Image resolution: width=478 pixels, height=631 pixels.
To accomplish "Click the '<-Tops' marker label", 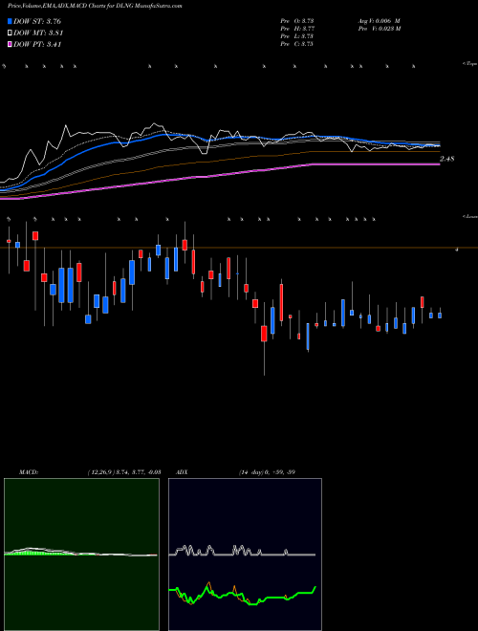I will point(470,64).
